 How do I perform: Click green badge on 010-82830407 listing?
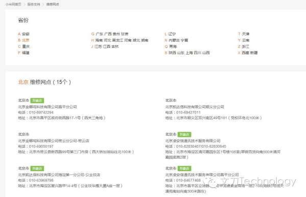(184, 134)
